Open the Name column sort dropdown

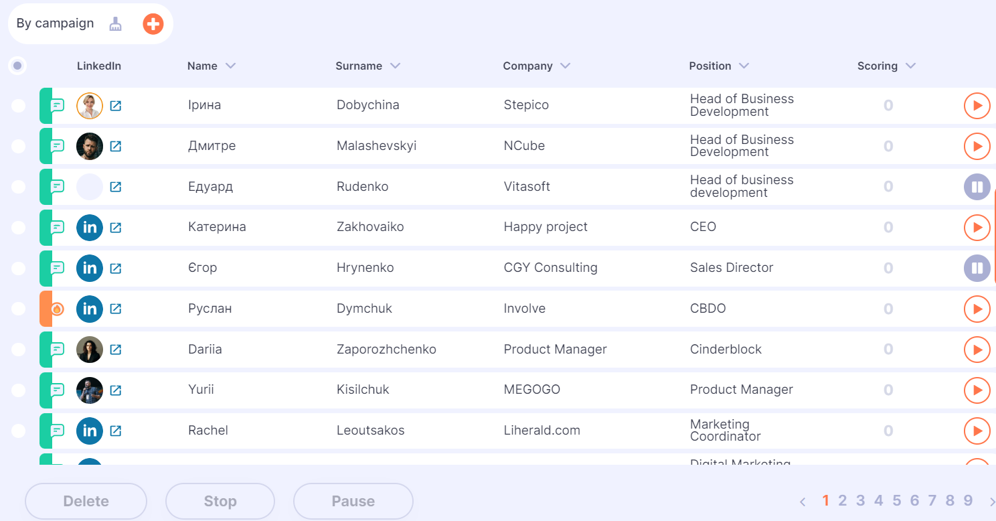click(x=231, y=66)
